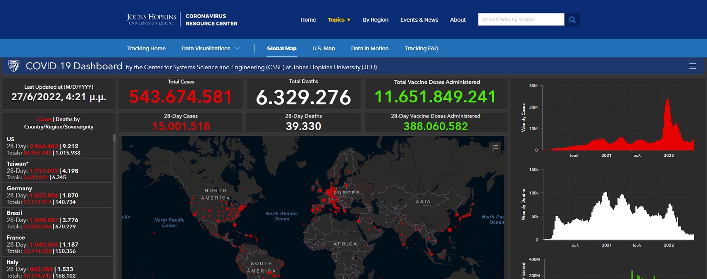Switch the country list to Cases
Image resolution: width=707 pixels, height=279 pixels.
pyautogui.click(x=45, y=119)
